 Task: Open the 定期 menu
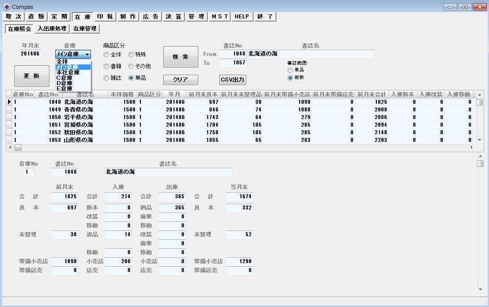(59, 17)
